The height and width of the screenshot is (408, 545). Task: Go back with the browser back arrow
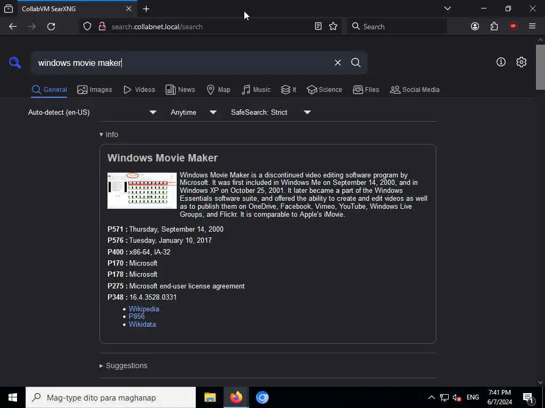[13, 27]
